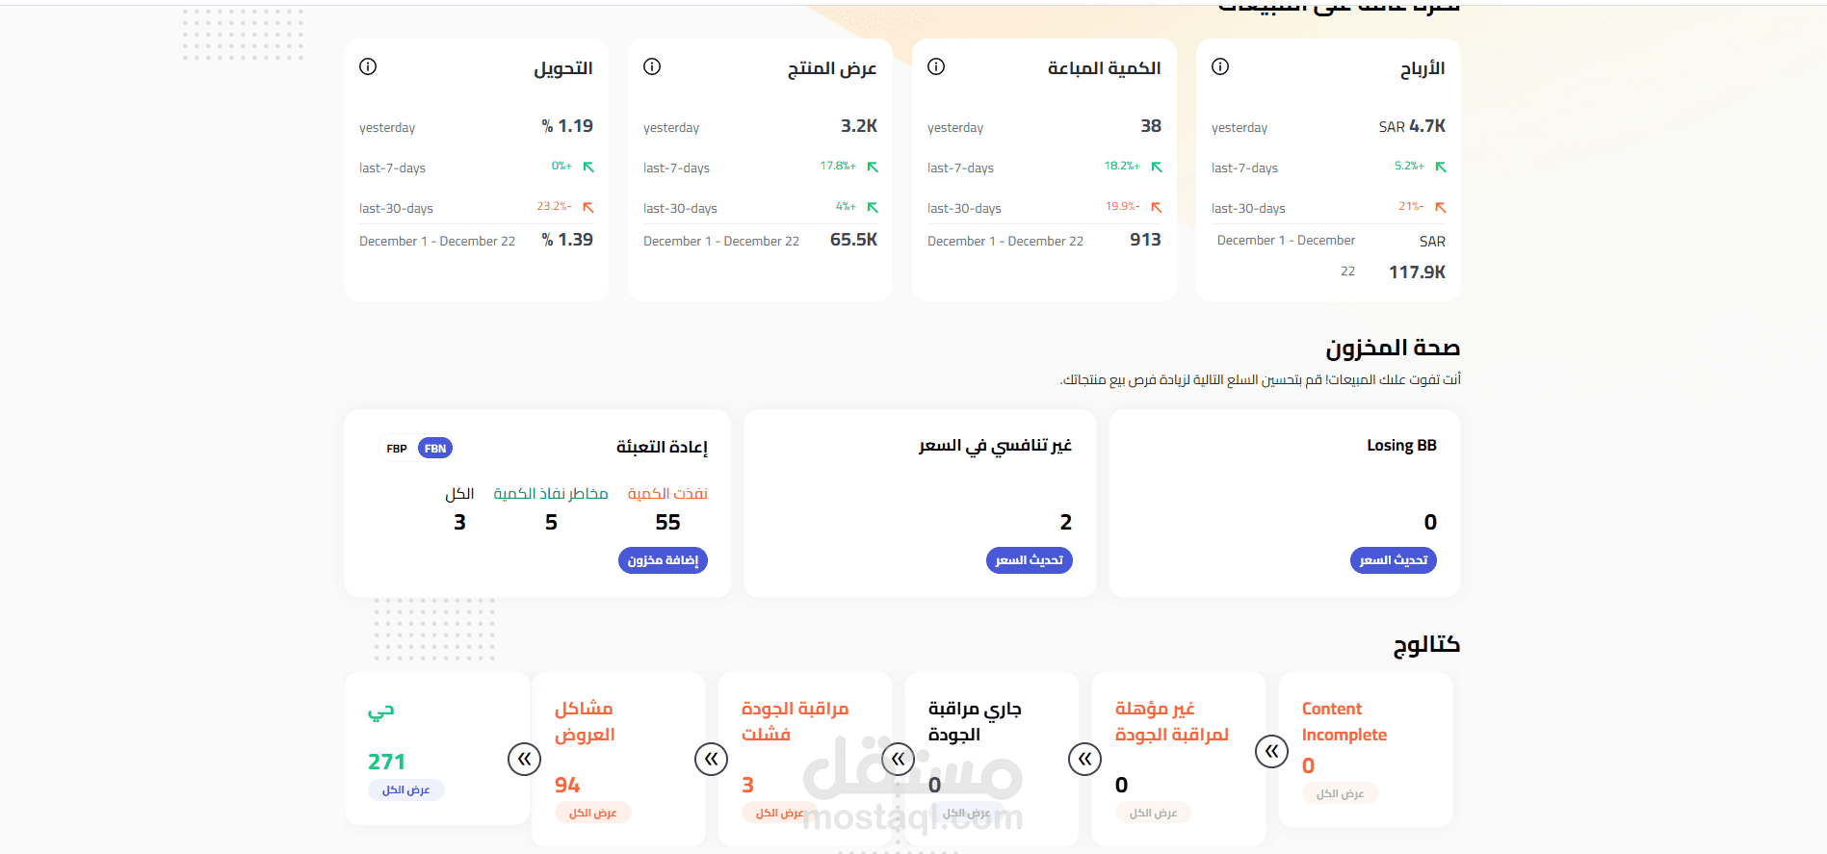Click last-7-days trend arrow in الأرباح card
The image size is (1827, 854).
click(1441, 167)
